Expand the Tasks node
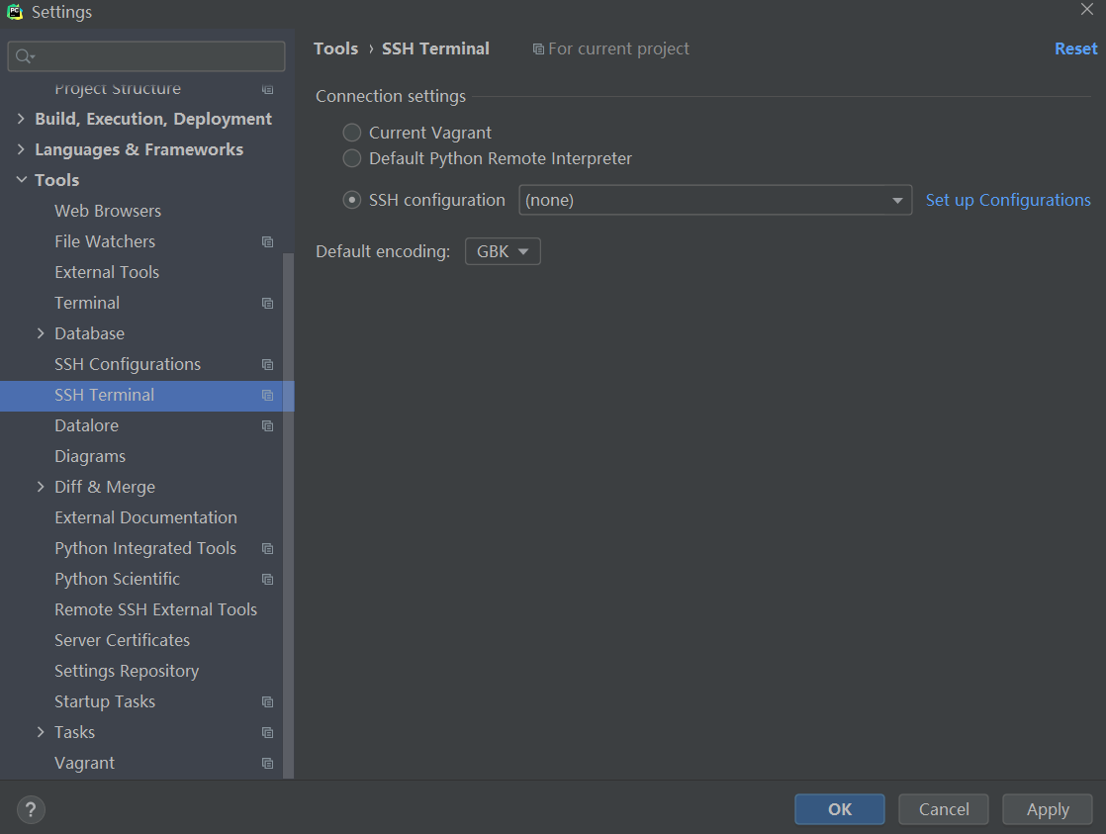The image size is (1106, 834). pos(41,732)
